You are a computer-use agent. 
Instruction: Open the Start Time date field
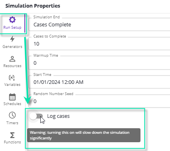tap(99, 82)
